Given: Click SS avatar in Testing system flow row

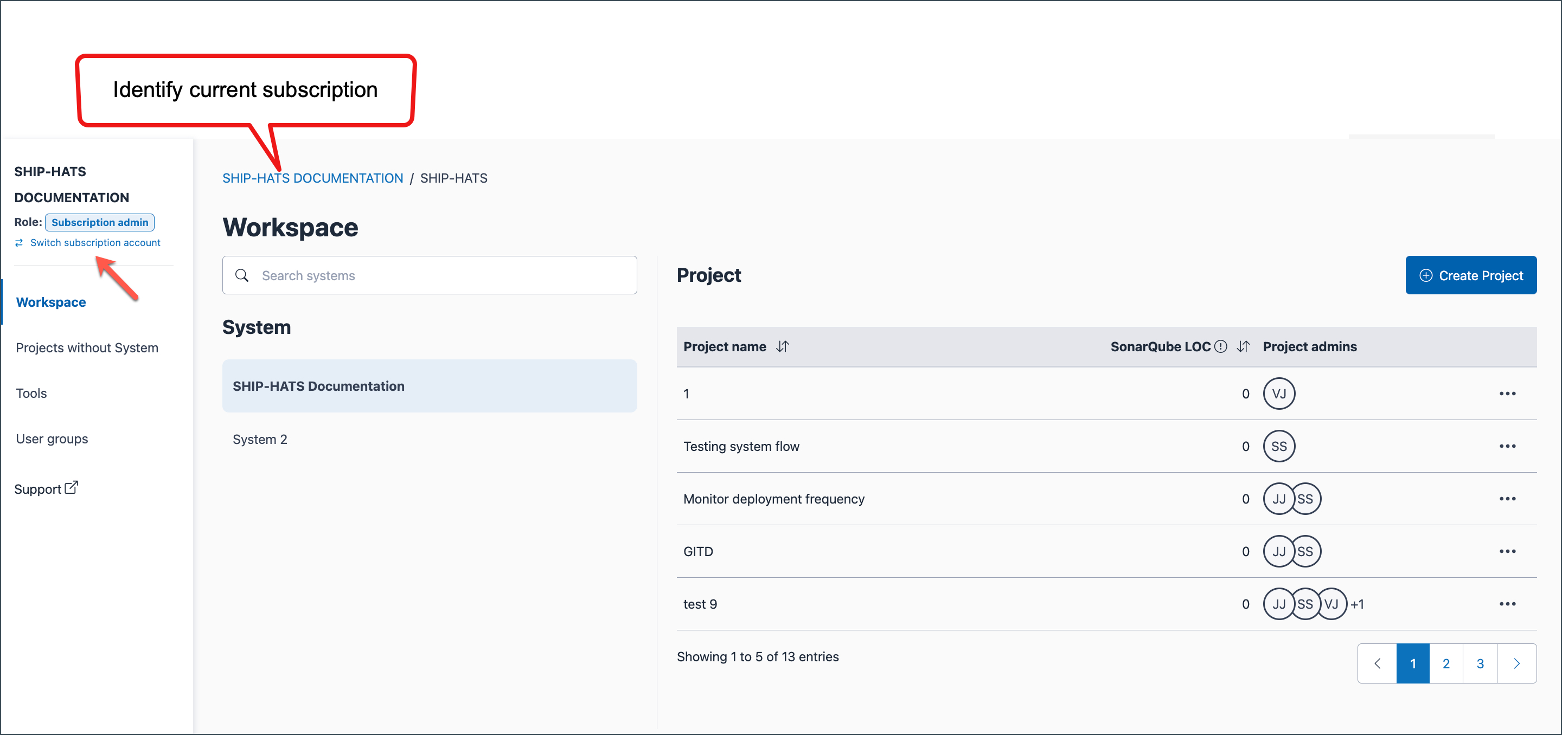Looking at the screenshot, I should point(1279,447).
